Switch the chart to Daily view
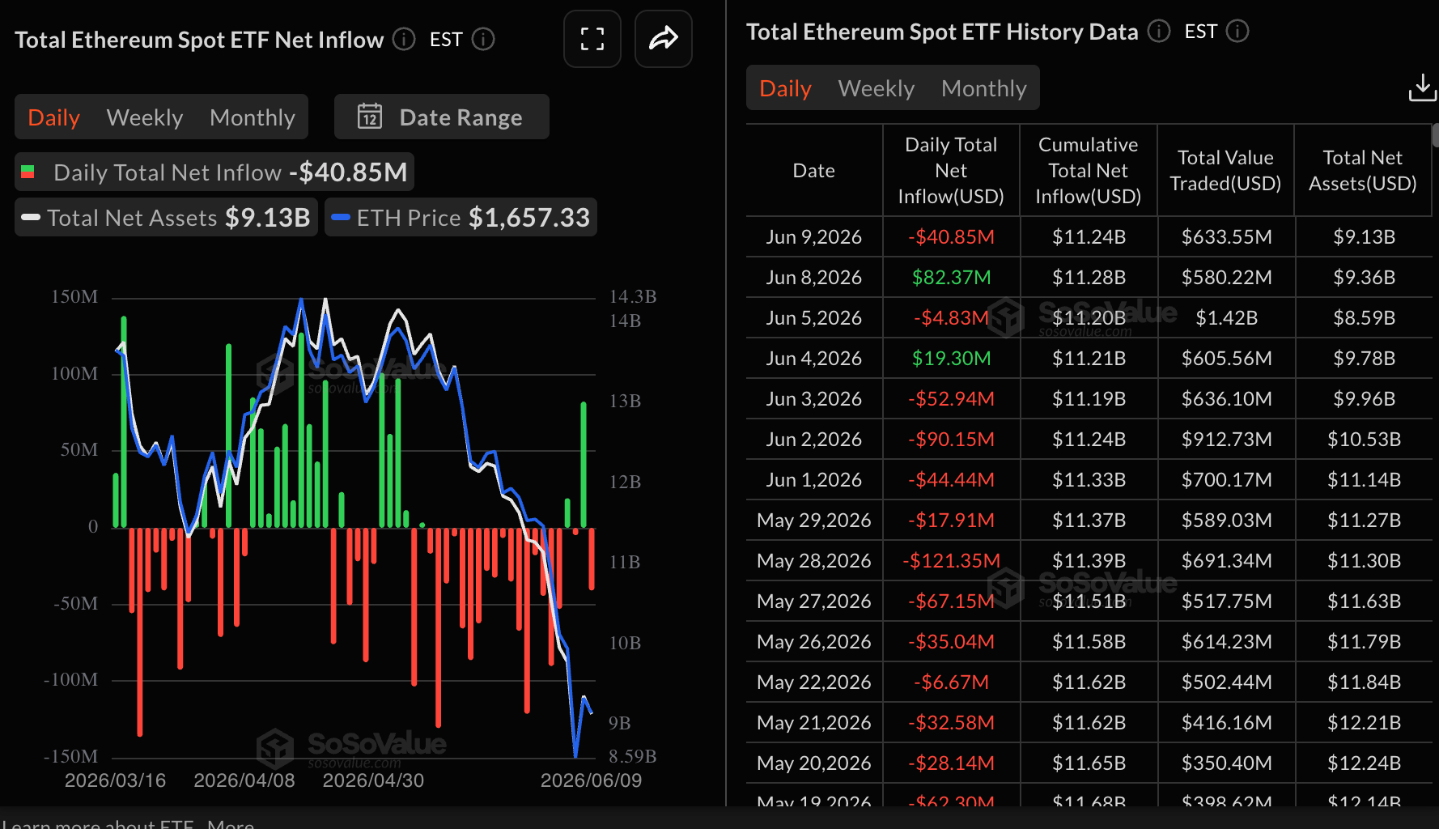The image size is (1439, 829). point(53,117)
